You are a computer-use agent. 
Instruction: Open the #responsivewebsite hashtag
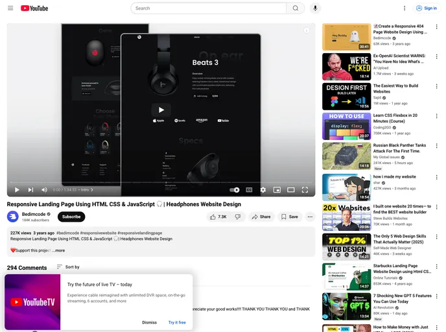[x=98, y=233]
